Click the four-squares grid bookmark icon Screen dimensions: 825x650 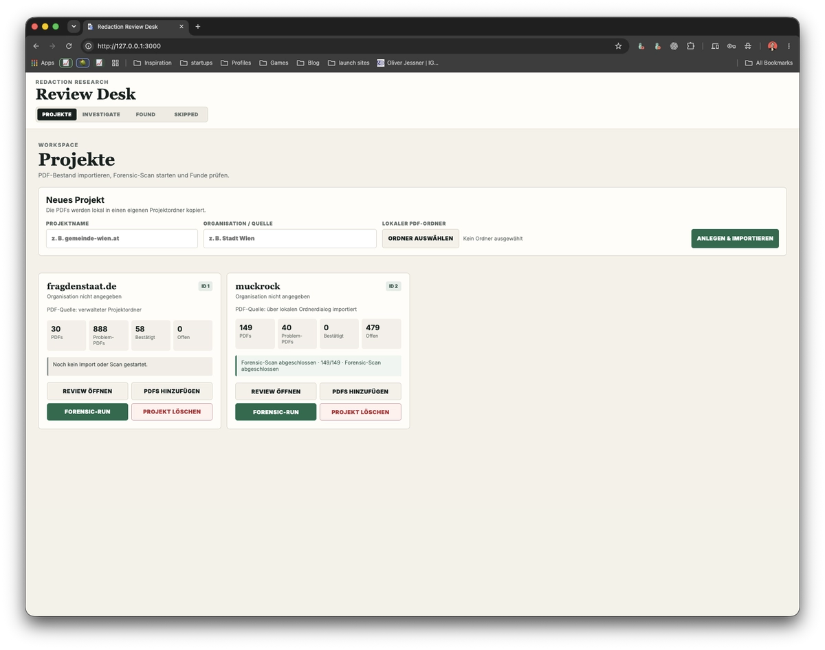click(115, 63)
